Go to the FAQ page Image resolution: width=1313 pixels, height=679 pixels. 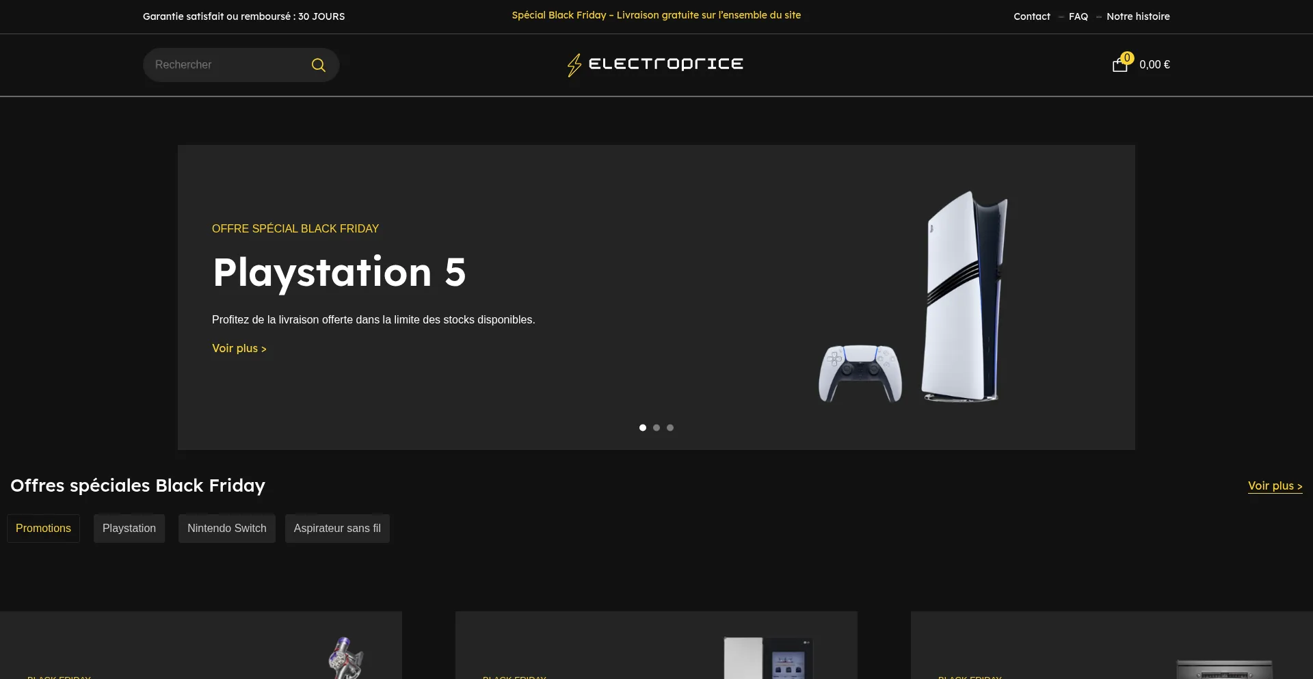[x=1078, y=16]
